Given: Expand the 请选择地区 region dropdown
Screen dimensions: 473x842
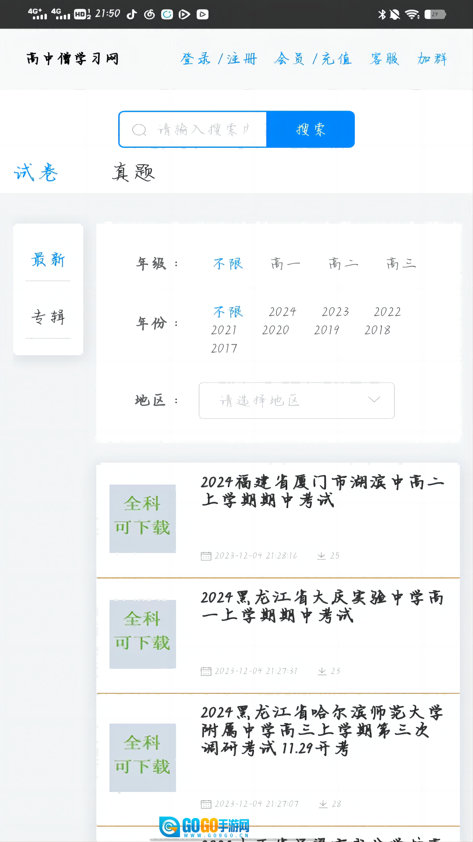Looking at the screenshot, I should tap(296, 400).
